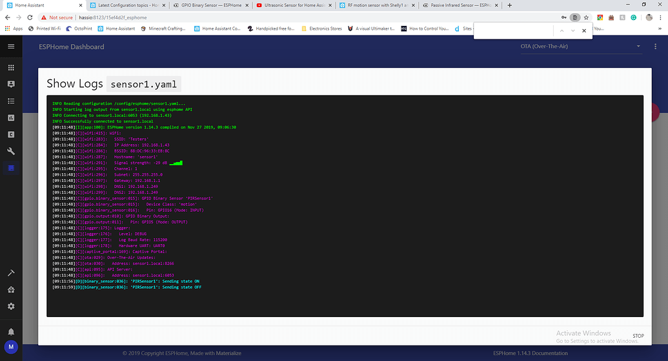Screen dimensions: 668x361
Task: Open the History chart icon in sidebar
Action: 11,118
